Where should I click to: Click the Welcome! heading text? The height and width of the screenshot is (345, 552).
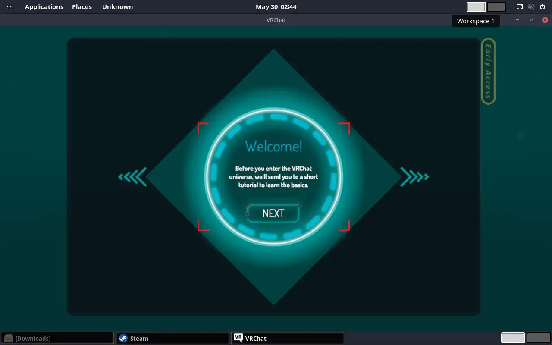click(274, 146)
